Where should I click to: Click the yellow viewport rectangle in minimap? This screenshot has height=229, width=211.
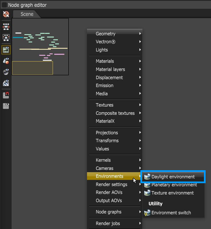coord(32,68)
